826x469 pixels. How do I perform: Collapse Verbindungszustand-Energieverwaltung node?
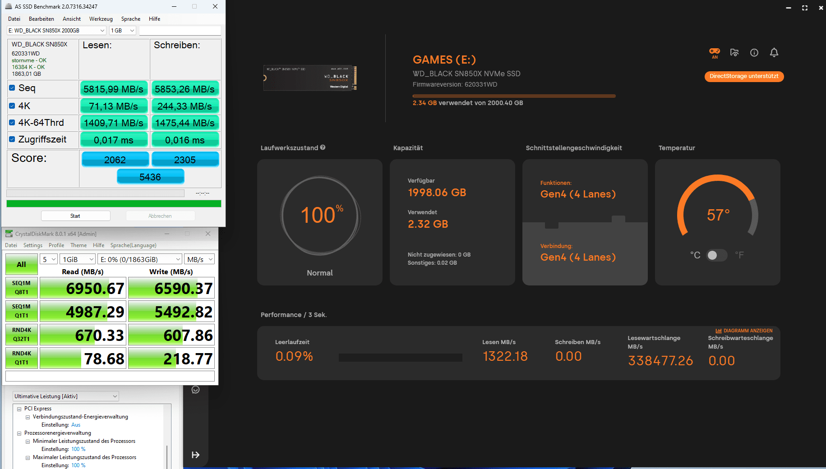click(28, 417)
